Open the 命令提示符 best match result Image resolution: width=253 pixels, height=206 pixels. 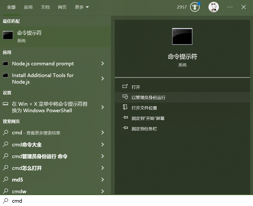click(55, 37)
